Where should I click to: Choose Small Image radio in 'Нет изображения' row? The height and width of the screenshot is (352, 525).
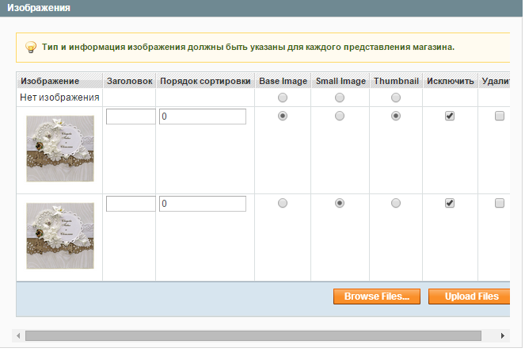point(340,98)
